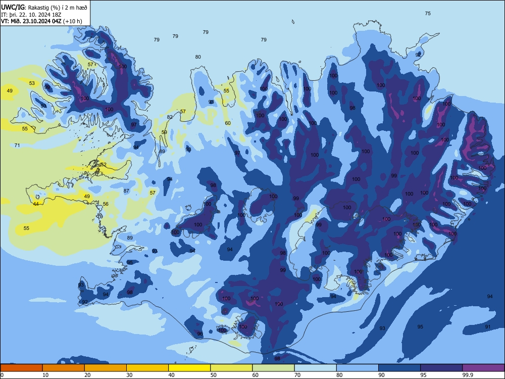The image size is (505, 379).
Task: Choose the dark blue 90–95 legend swatch
Action: 399,368
